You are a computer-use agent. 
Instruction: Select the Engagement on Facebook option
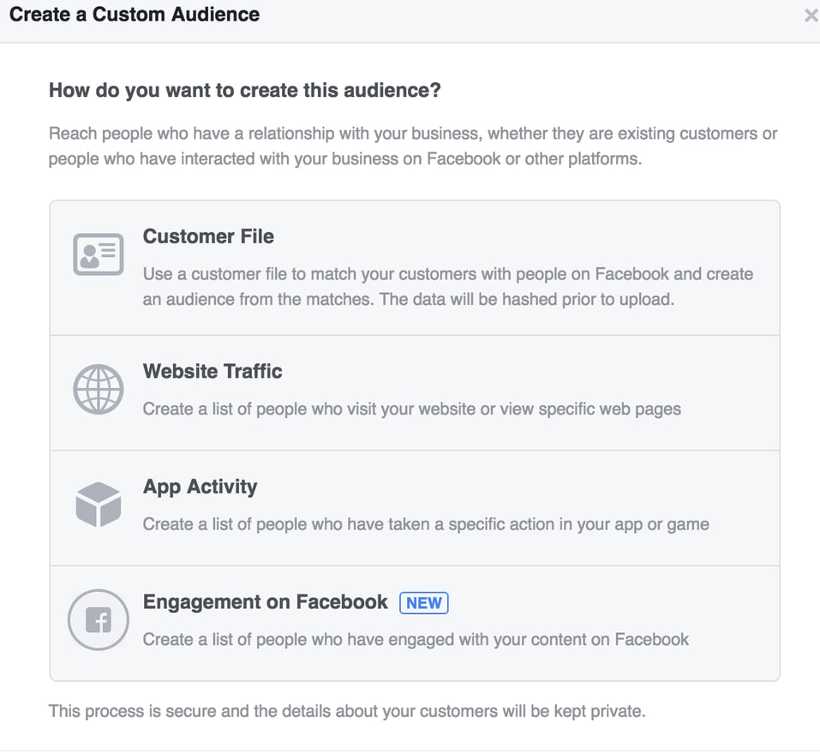[415, 622]
